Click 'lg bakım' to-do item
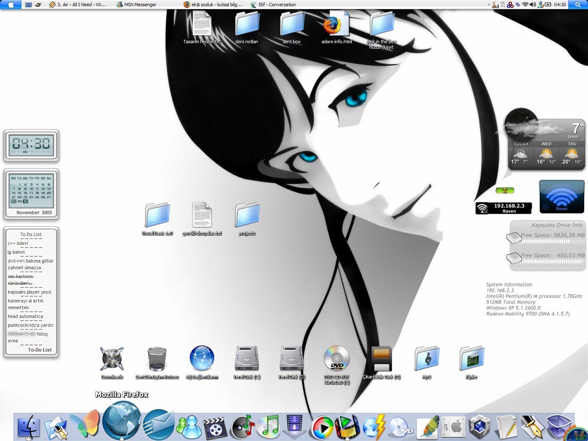This screenshot has height=441, width=588. 16,252
